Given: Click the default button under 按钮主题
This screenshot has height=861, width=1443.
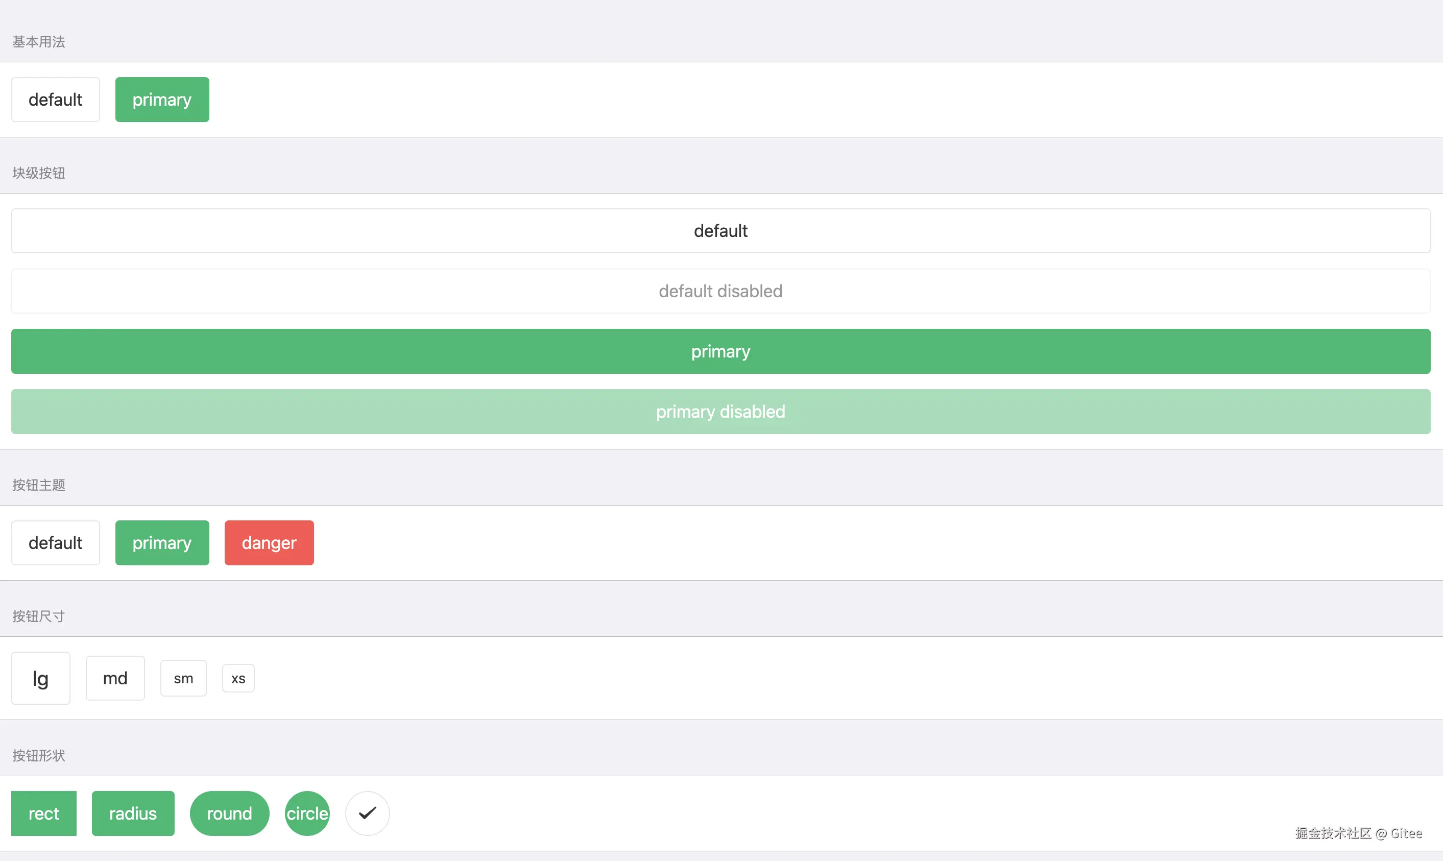Looking at the screenshot, I should [55, 542].
